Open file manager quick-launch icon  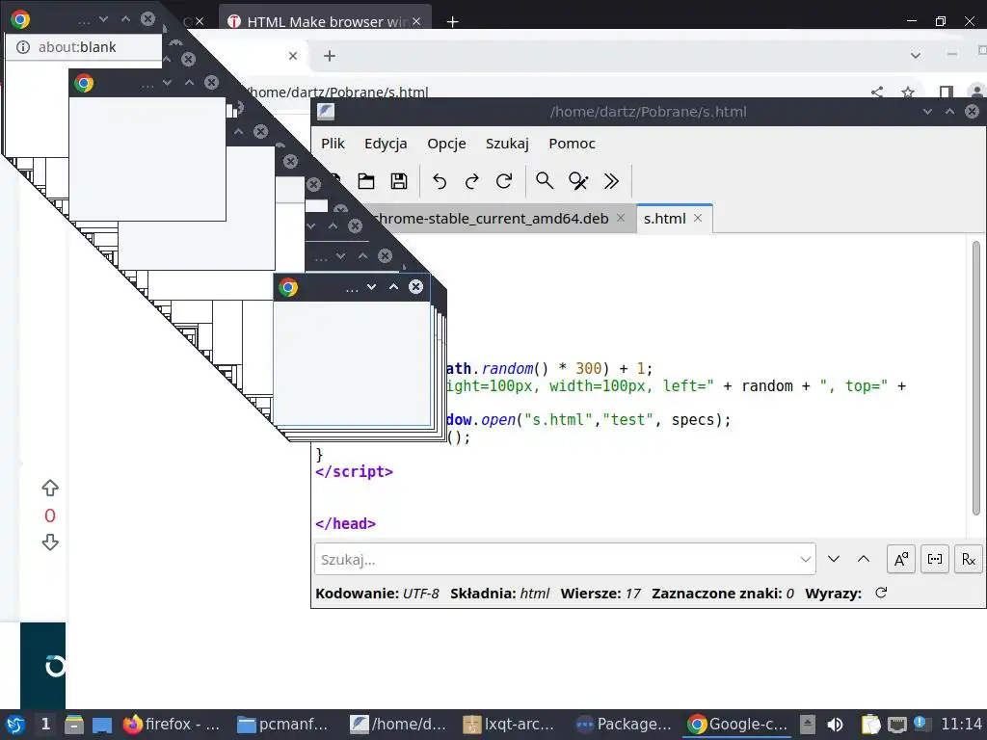(x=74, y=725)
